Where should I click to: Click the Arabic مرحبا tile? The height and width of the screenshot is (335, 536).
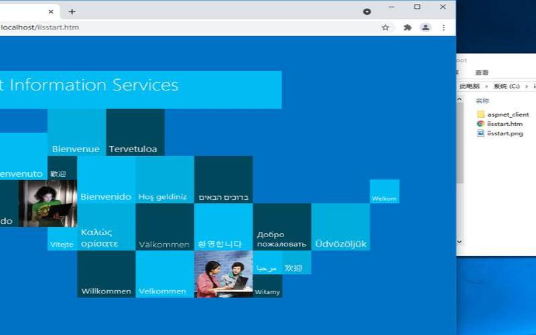pyautogui.click(x=267, y=263)
